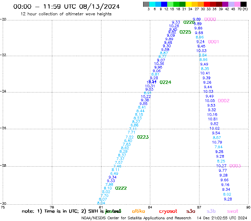Select the green time label 0224

pos(166,82)
